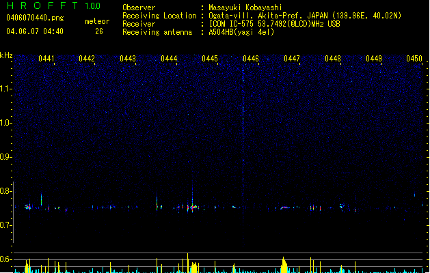Screen dimensions: 430x273
Task: Click the 0443 time marker
Action: (x=128, y=59)
